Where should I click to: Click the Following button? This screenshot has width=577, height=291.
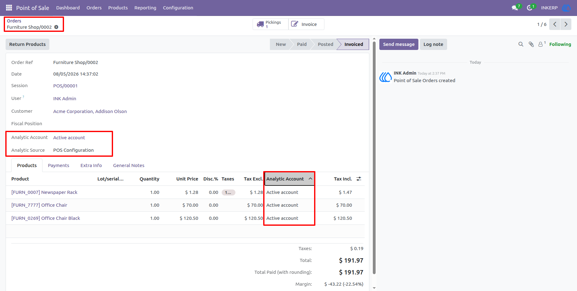click(x=560, y=44)
